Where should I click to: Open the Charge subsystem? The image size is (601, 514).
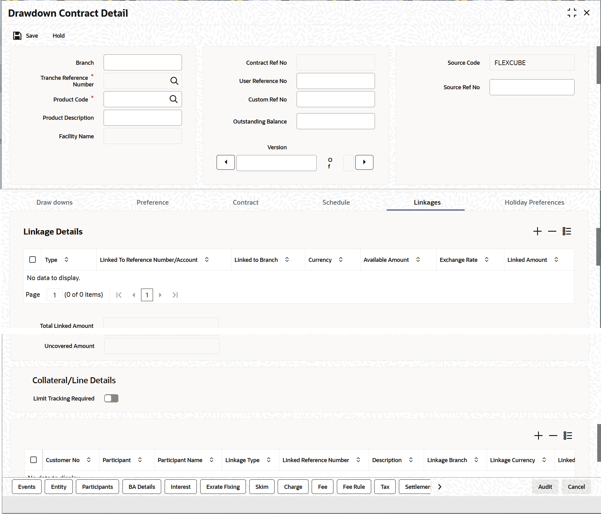293,487
